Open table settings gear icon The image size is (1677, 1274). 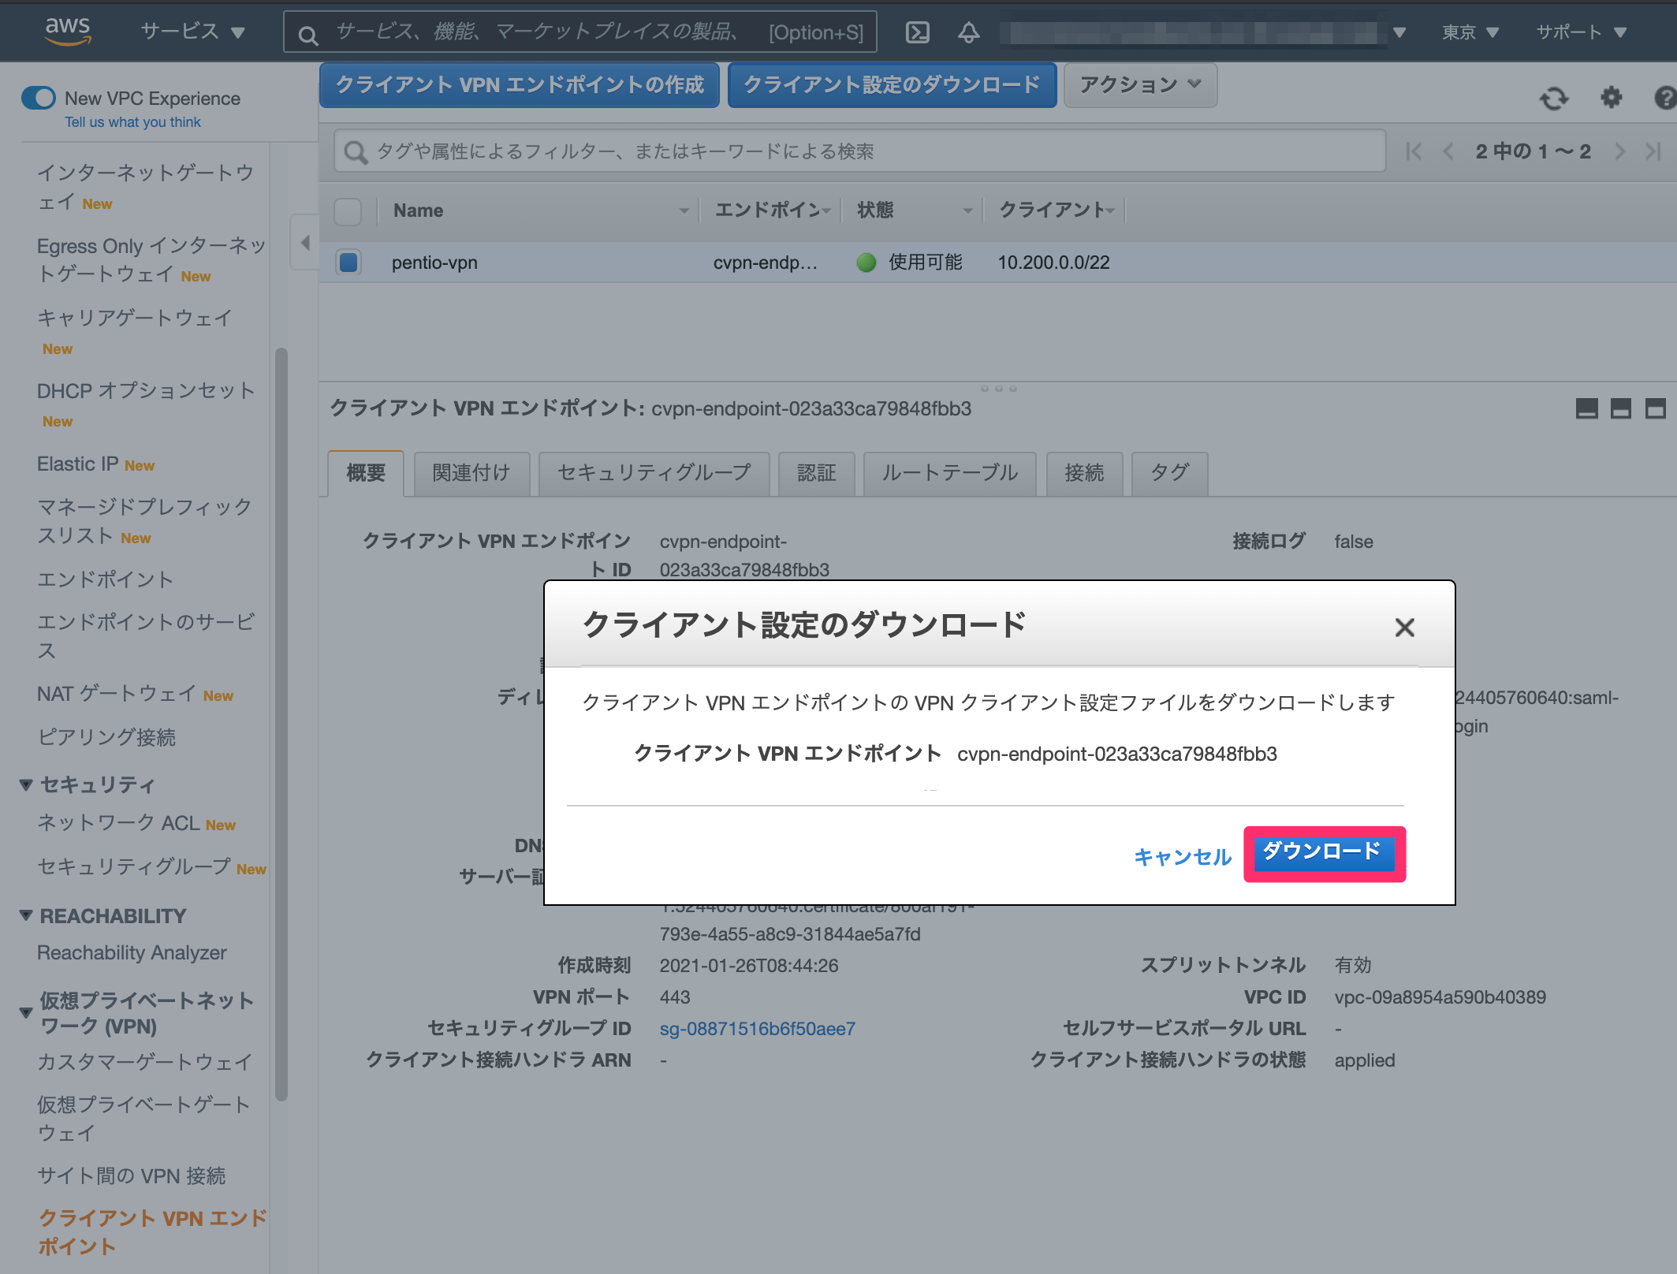click(1611, 98)
